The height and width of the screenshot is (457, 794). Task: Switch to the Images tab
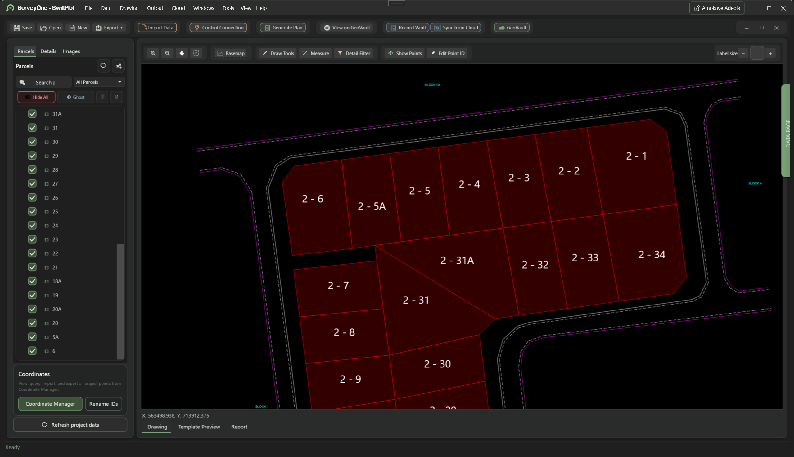click(x=71, y=51)
